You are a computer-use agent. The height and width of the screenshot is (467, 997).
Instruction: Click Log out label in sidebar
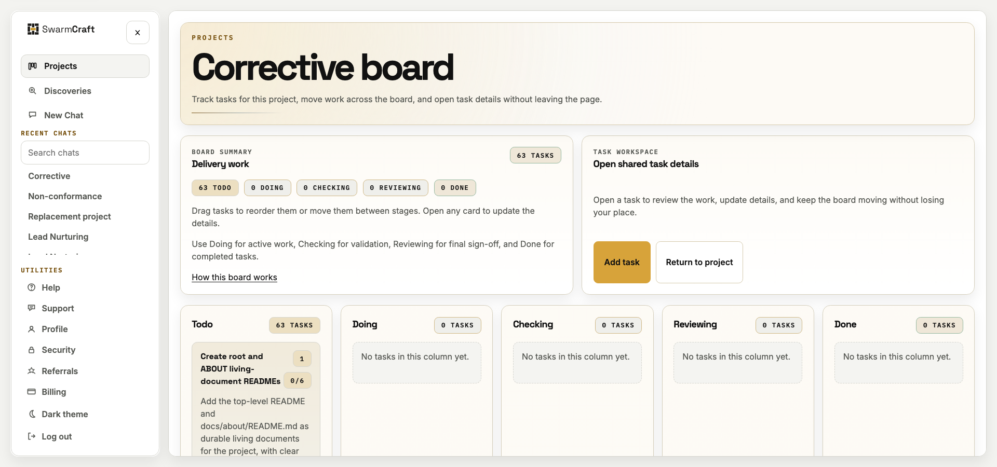point(57,436)
